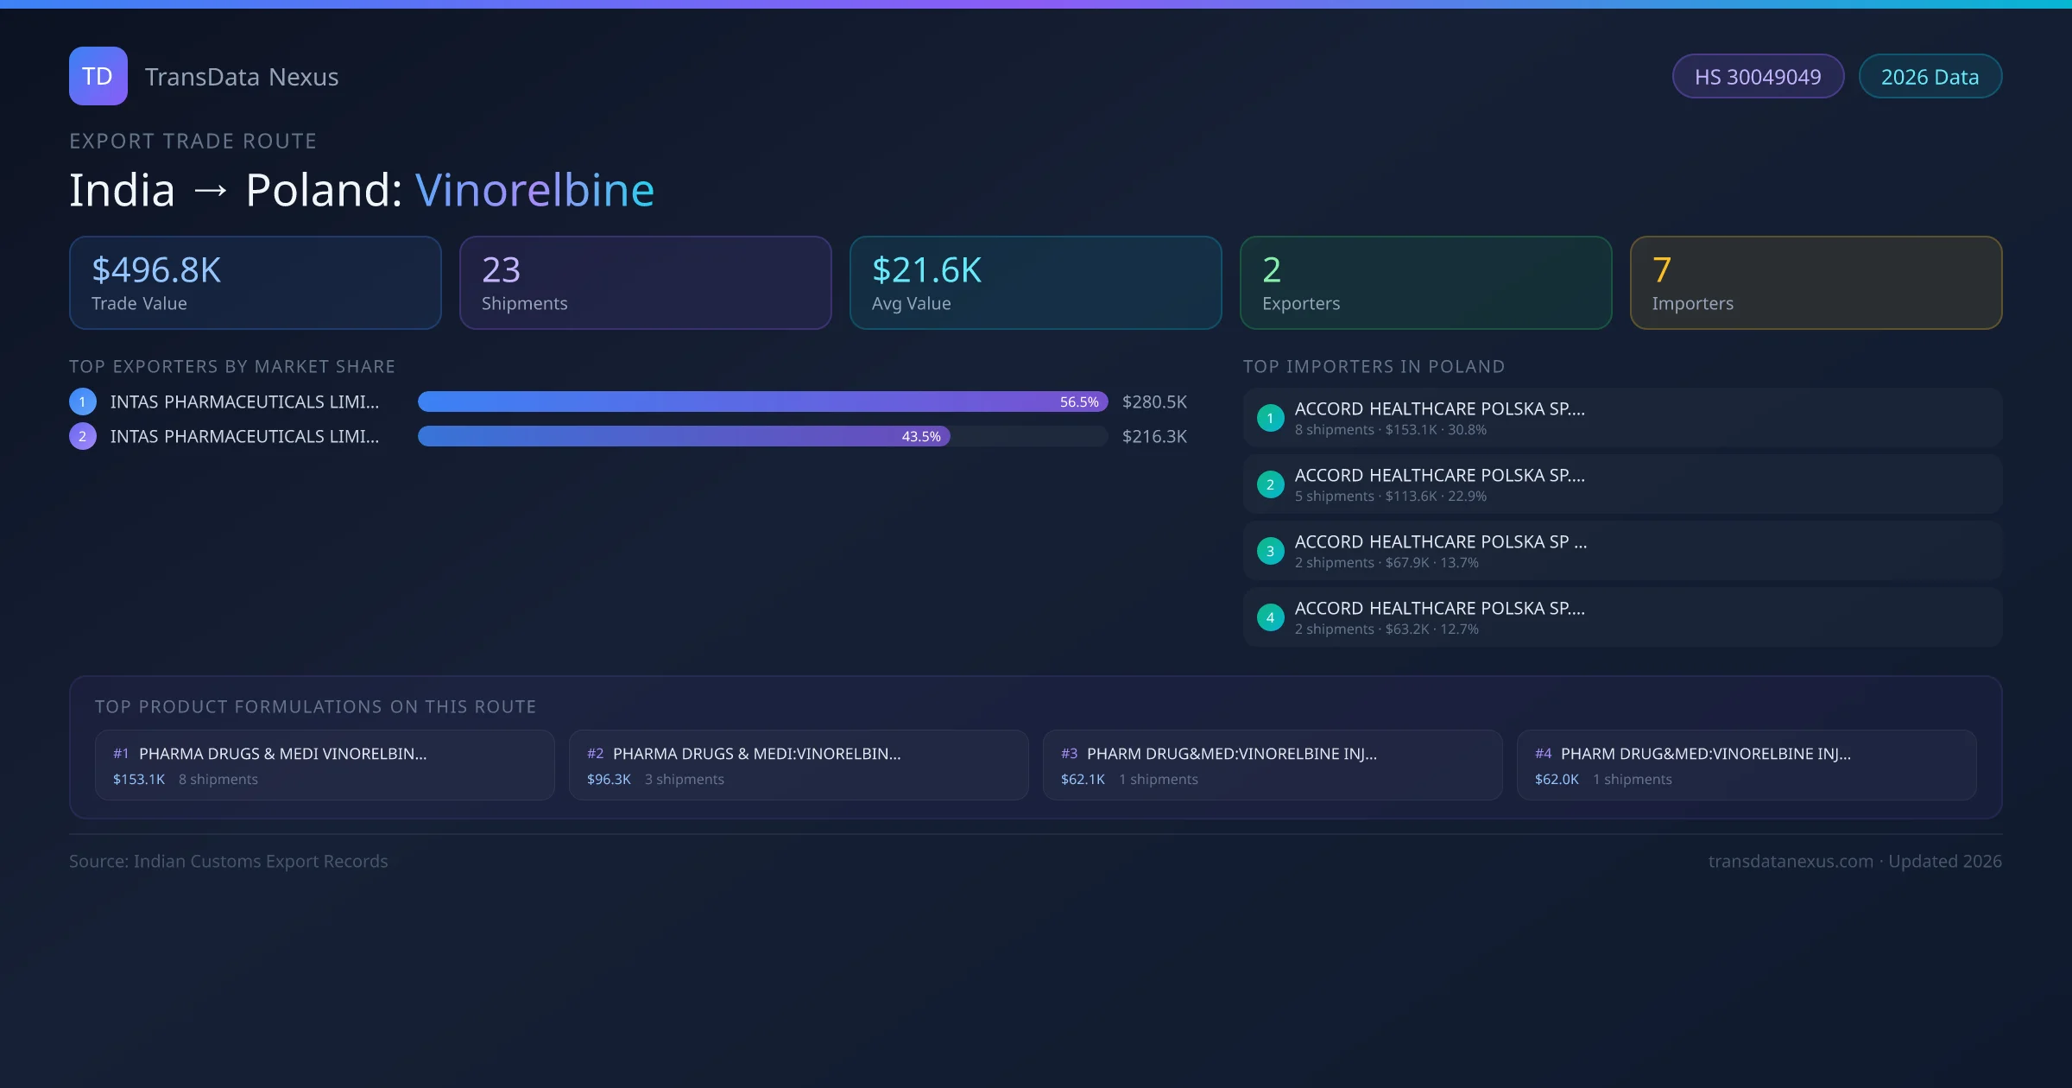Click green rank 3 importer badge
Image resolution: width=2072 pixels, height=1088 pixels.
(1270, 551)
